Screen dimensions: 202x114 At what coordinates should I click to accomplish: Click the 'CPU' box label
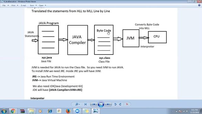click(x=157, y=36)
